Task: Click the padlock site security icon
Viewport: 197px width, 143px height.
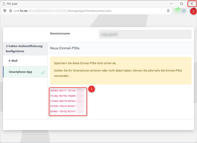Action: (x=10, y=11)
